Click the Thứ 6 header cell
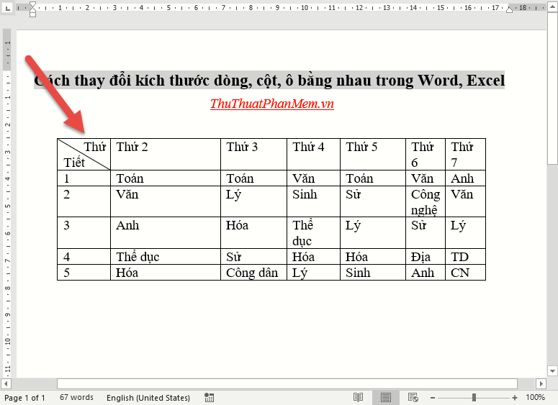 (426, 155)
